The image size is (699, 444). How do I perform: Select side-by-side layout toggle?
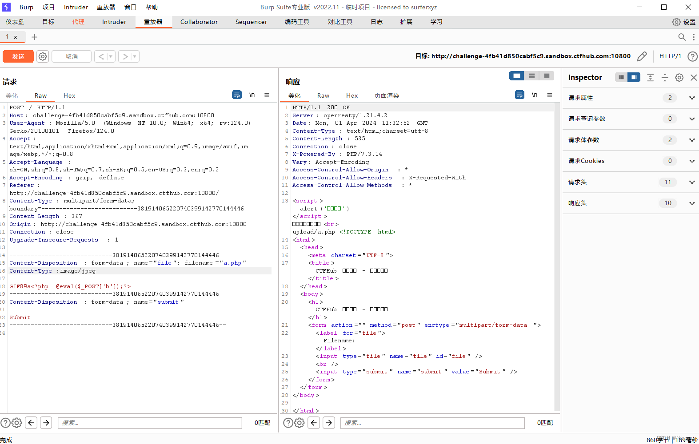[x=517, y=76]
